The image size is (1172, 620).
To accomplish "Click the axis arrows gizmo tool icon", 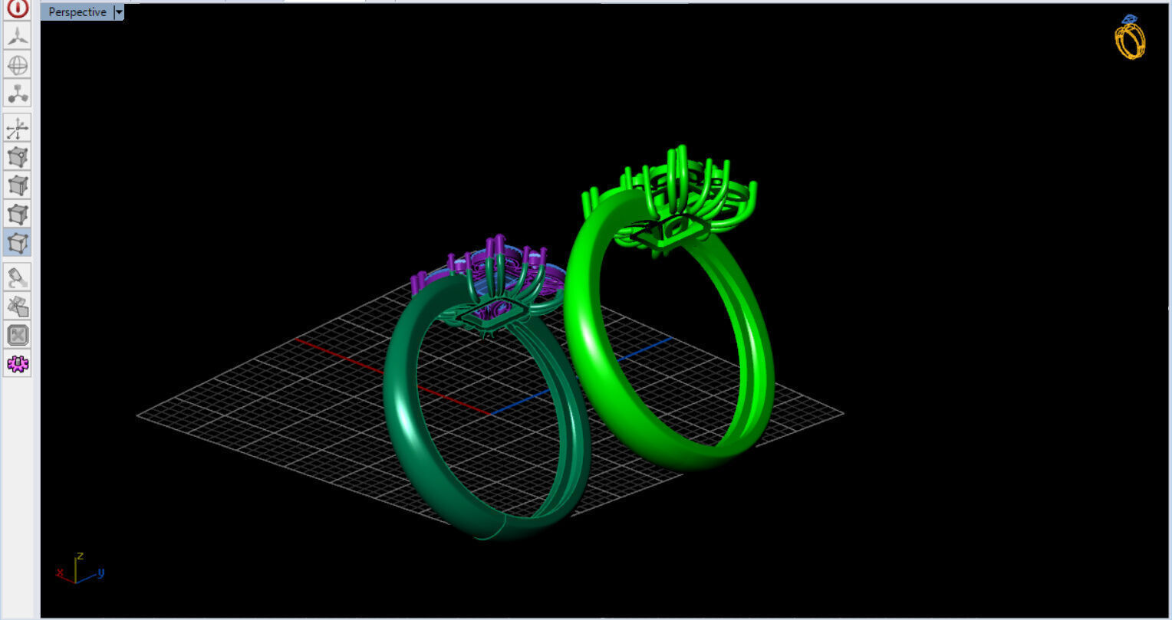I will [17, 128].
